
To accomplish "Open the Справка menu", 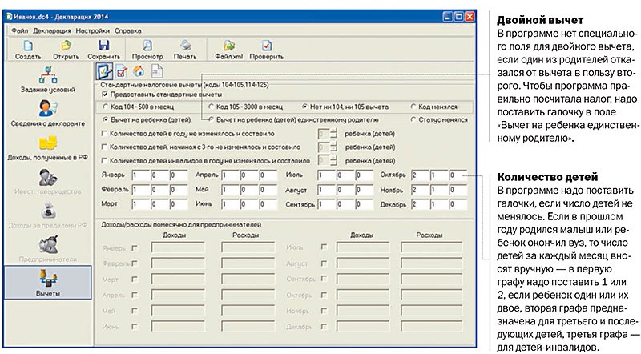I will pyautogui.click(x=128, y=30).
